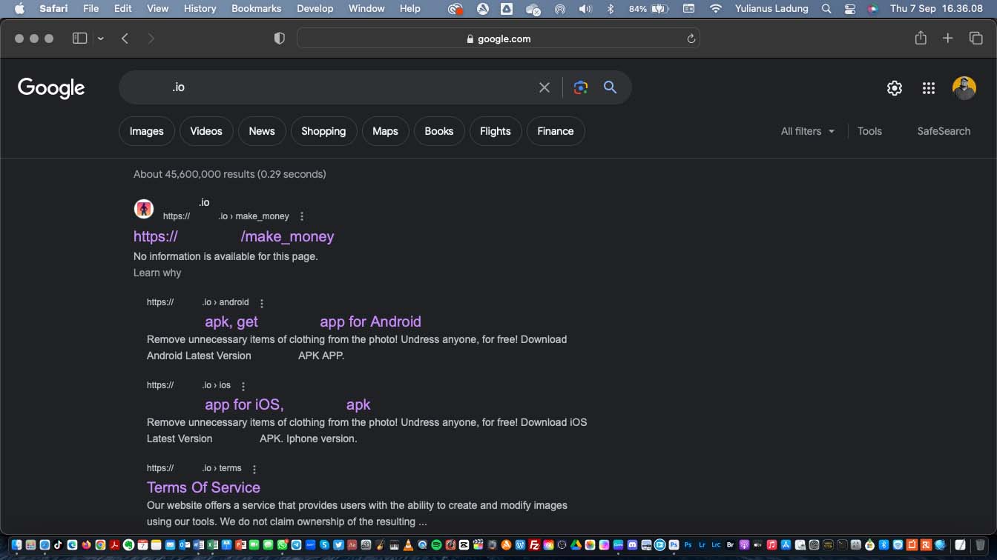Open a new Safari tab

(x=947, y=39)
